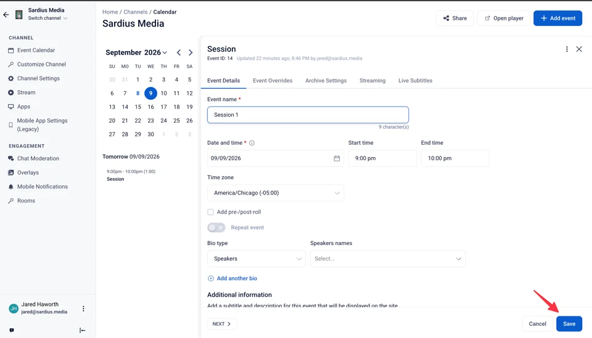592x338 pixels.
Task: Click the Open player button
Action: coord(504,18)
